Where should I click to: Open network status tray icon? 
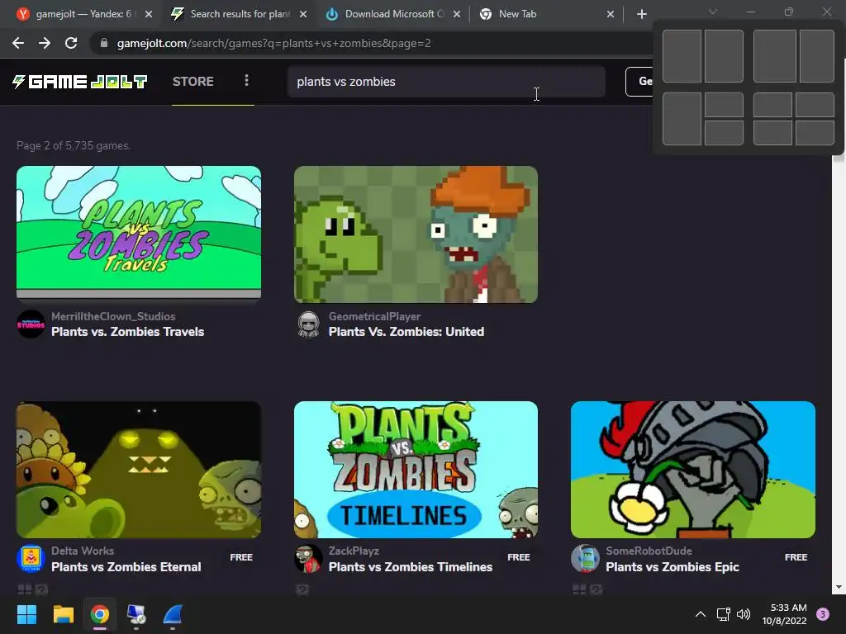point(723,614)
